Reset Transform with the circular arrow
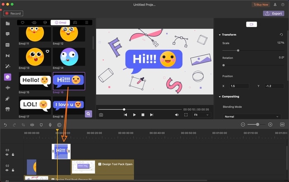289x182 pixels. pyautogui.click(x=281, y=35)
